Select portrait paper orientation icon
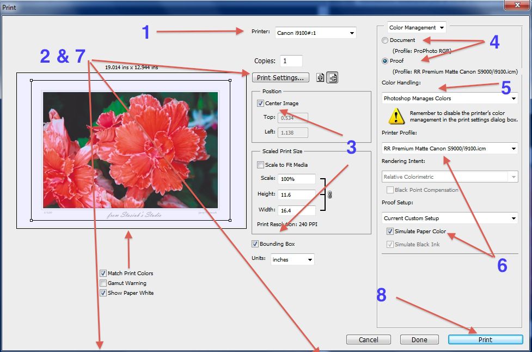Image resolution: width=532 pixels, height=352 pixels. click(320, 78)
